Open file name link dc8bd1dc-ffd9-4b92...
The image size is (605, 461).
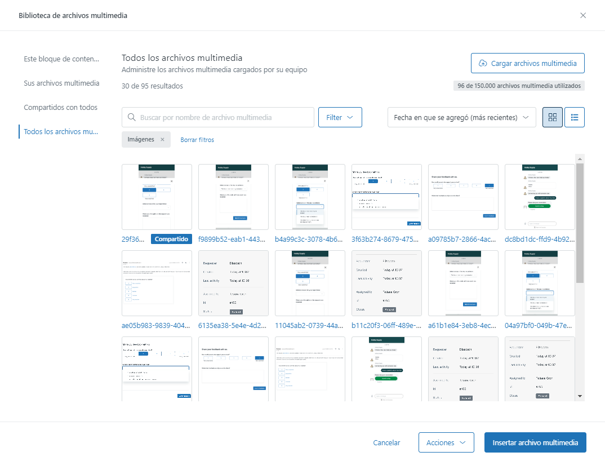(540, 239)
